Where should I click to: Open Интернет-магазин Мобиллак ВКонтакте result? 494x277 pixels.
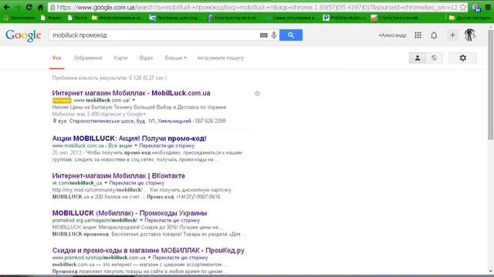point(118,175)
